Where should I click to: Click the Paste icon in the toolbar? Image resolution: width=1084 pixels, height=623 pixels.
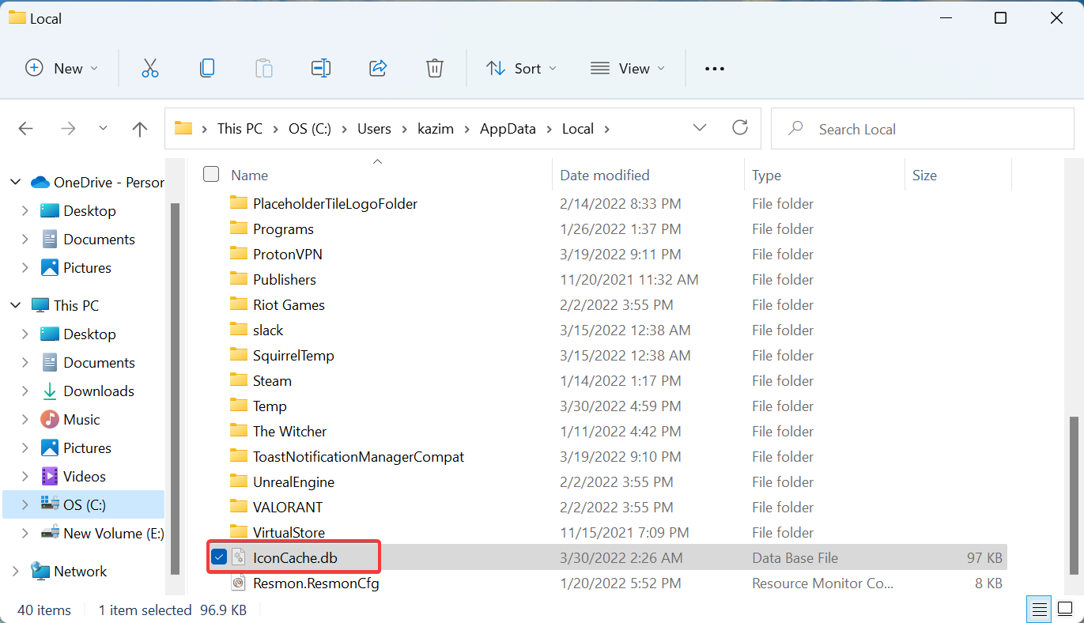pos(264,68)
